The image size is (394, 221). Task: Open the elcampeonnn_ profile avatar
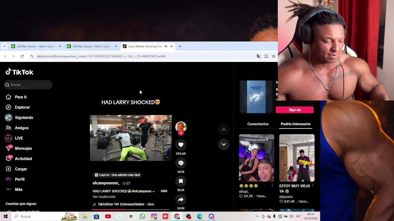click(181, 127)
